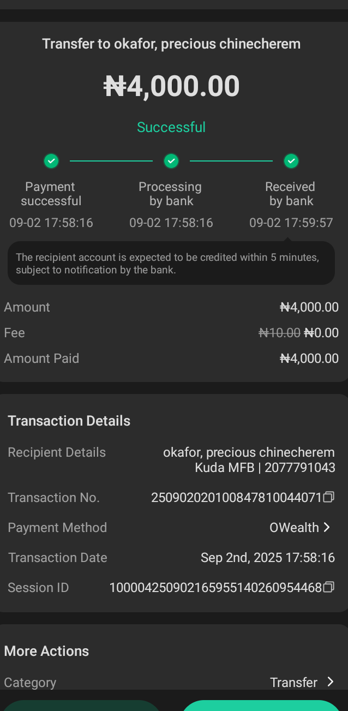Tap the Received by bank checkmark icon
Screen dimensions: 348x711
(x=291, y=161)
